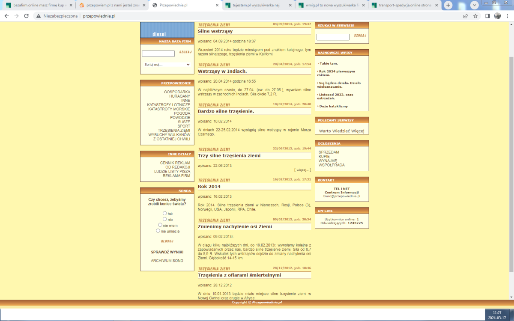Open the TRZĘSIENIA ZIEMI category menu item
The image size is (514, 321).
[173, 131]
